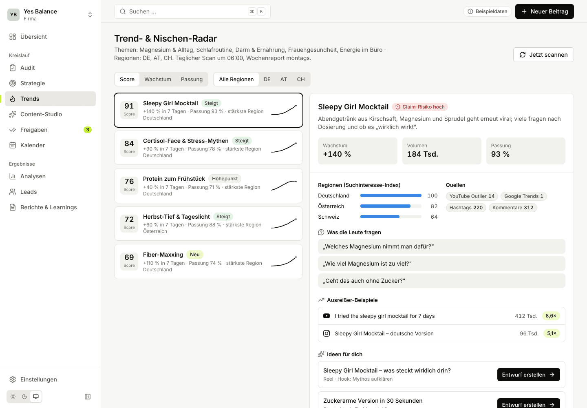Click the Jetzt scannen button
This screenshot has width=587, height=408.
tap(543, 55)
